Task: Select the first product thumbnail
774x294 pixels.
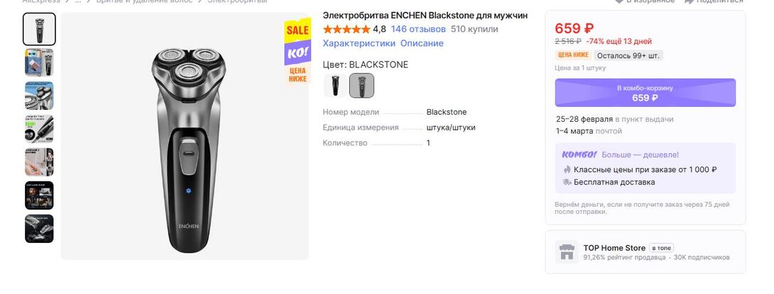Action: [39, 29]
